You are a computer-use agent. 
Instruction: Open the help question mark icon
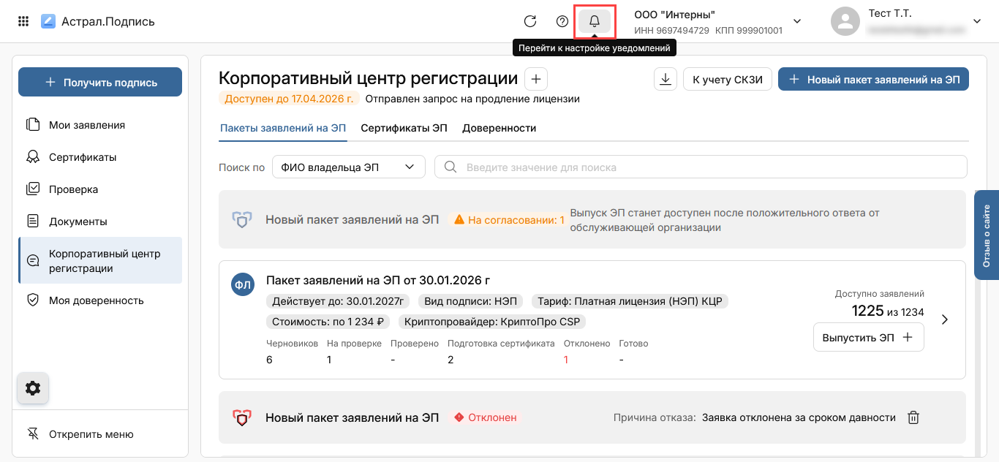pyautogui.click(x=562, y=21)
